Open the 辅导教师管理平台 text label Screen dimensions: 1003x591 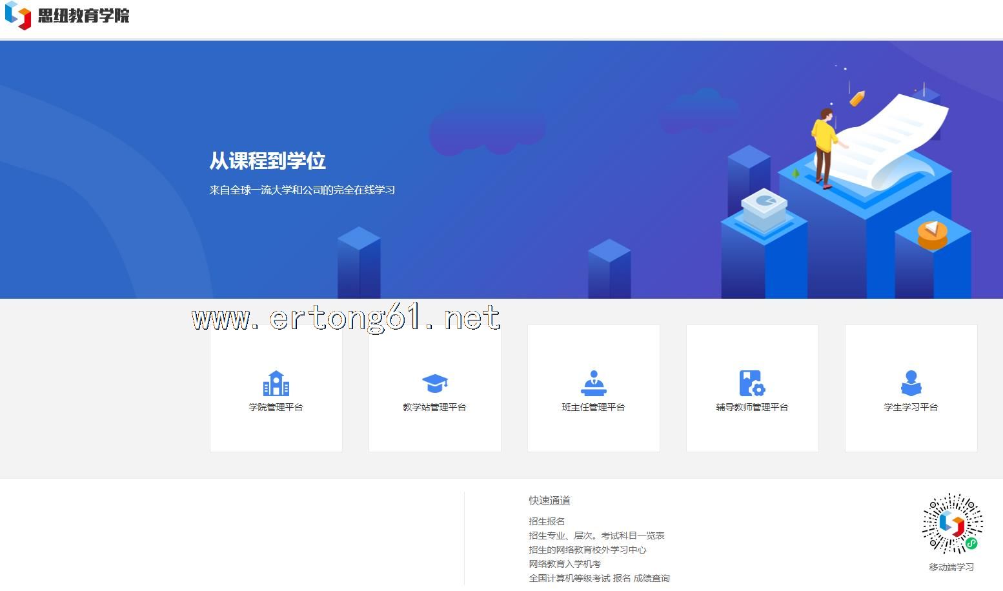click(x=752, y=407)
